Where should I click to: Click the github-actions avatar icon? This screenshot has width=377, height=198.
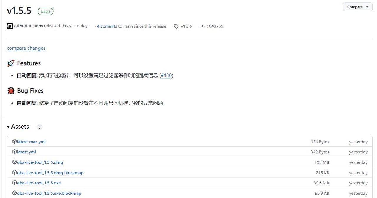pyautogui.click(x=10, y=26)
